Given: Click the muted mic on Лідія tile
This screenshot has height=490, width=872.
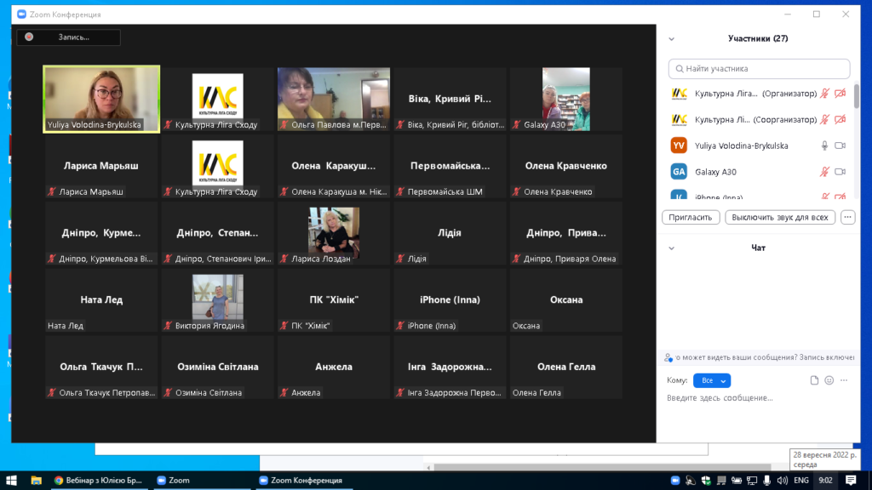Looking at the screenshot, I should (x=400, y=259).
